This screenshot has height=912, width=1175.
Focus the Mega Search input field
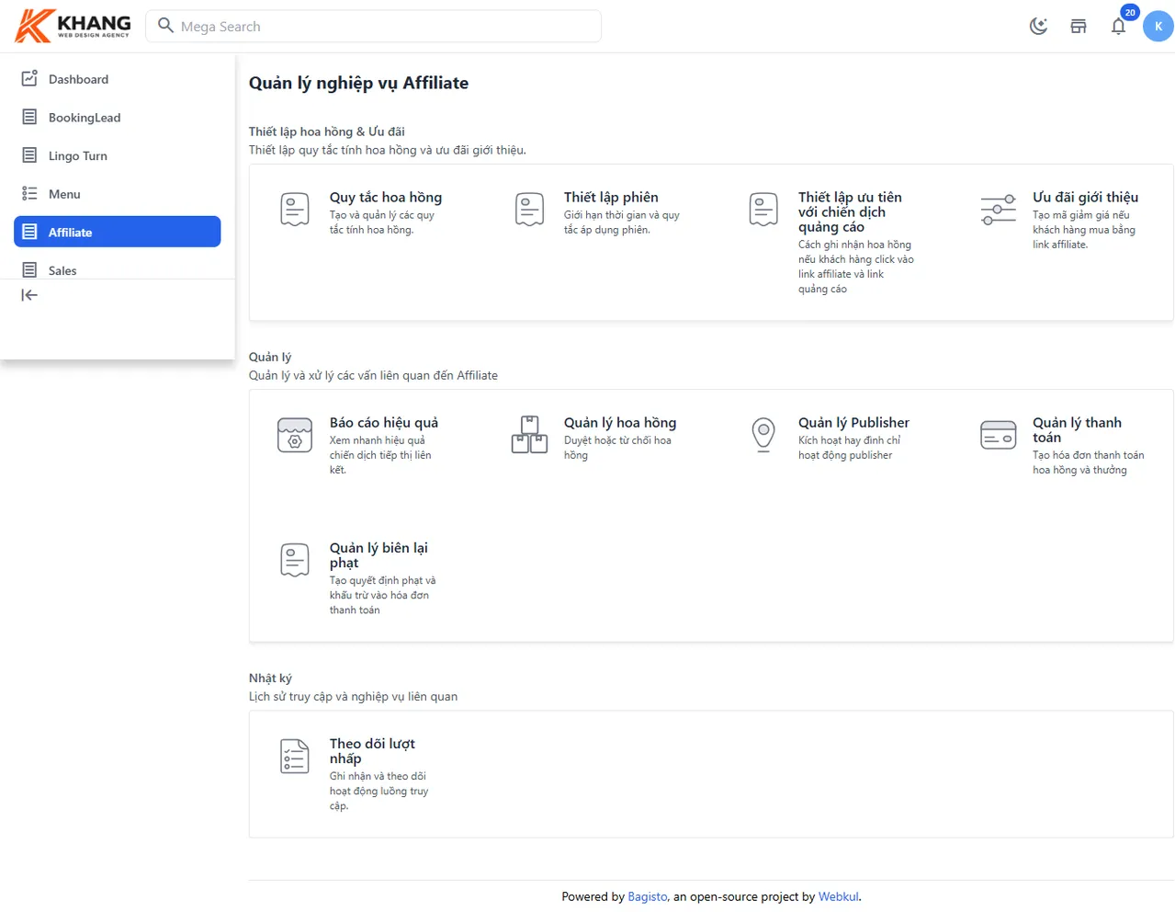tap(374, 26)
